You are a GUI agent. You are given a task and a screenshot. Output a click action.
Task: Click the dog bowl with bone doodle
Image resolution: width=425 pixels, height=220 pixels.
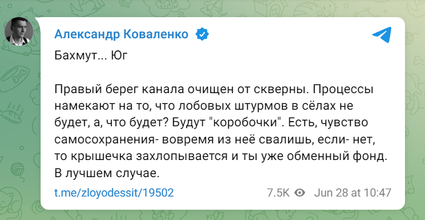14,78
